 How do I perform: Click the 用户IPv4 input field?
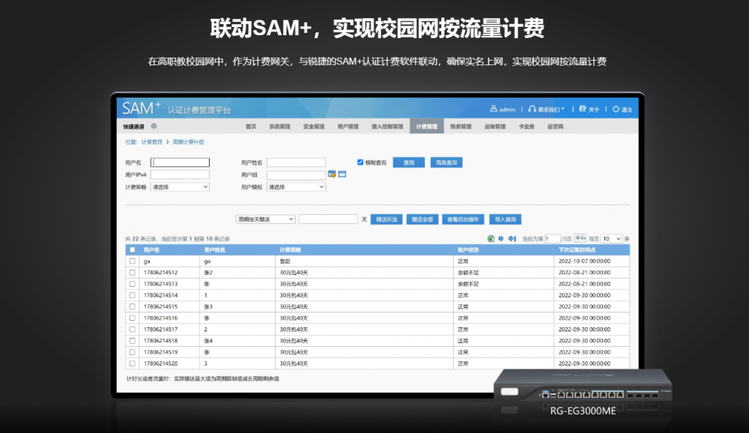[x=180, y=175]
